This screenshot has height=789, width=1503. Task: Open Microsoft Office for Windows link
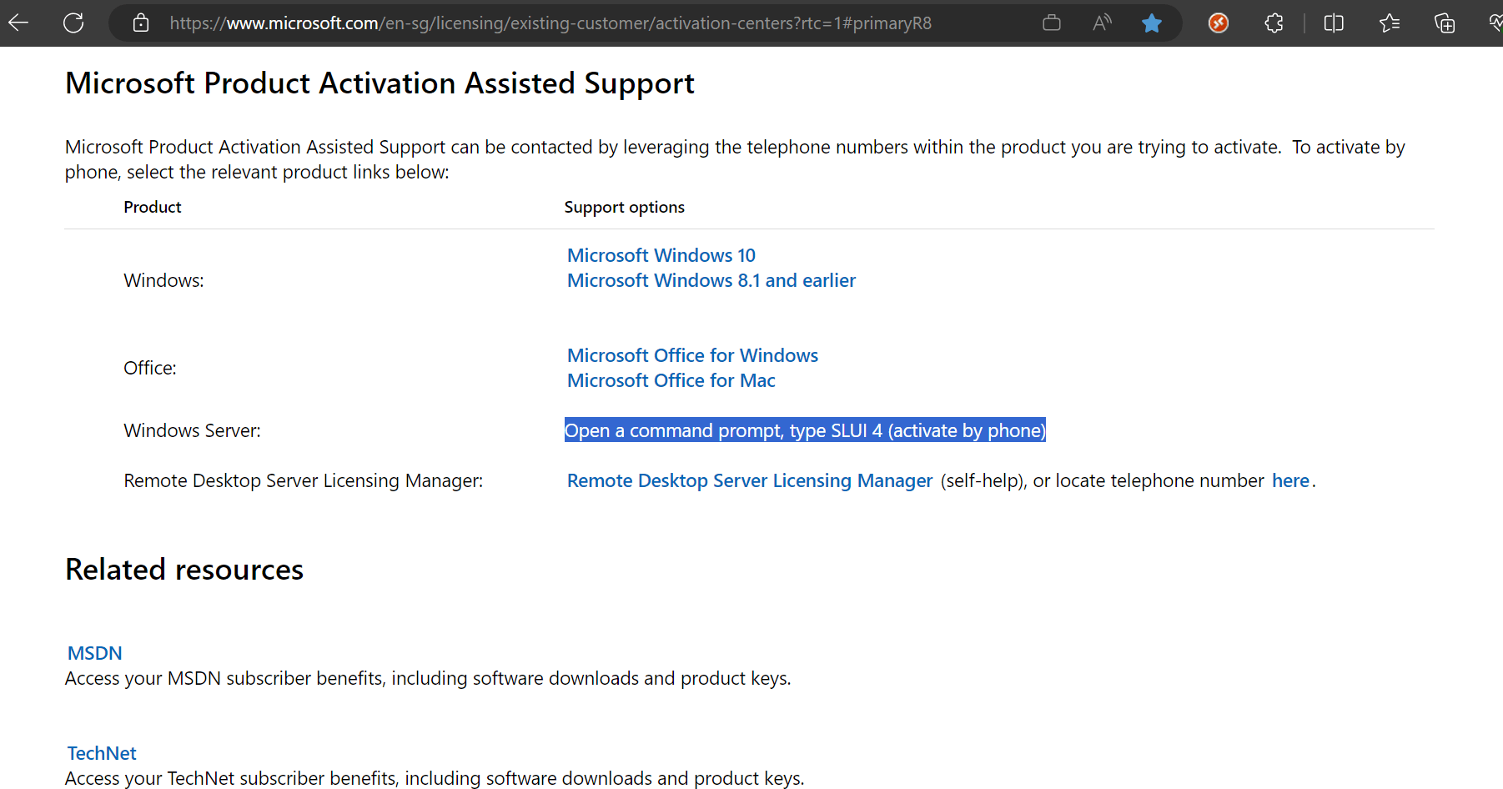pyautogui.click(x=692, y=355)
